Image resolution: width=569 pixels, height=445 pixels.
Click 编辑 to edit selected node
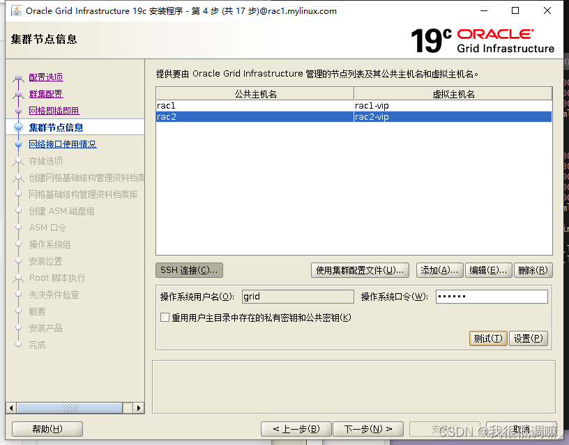488,270
